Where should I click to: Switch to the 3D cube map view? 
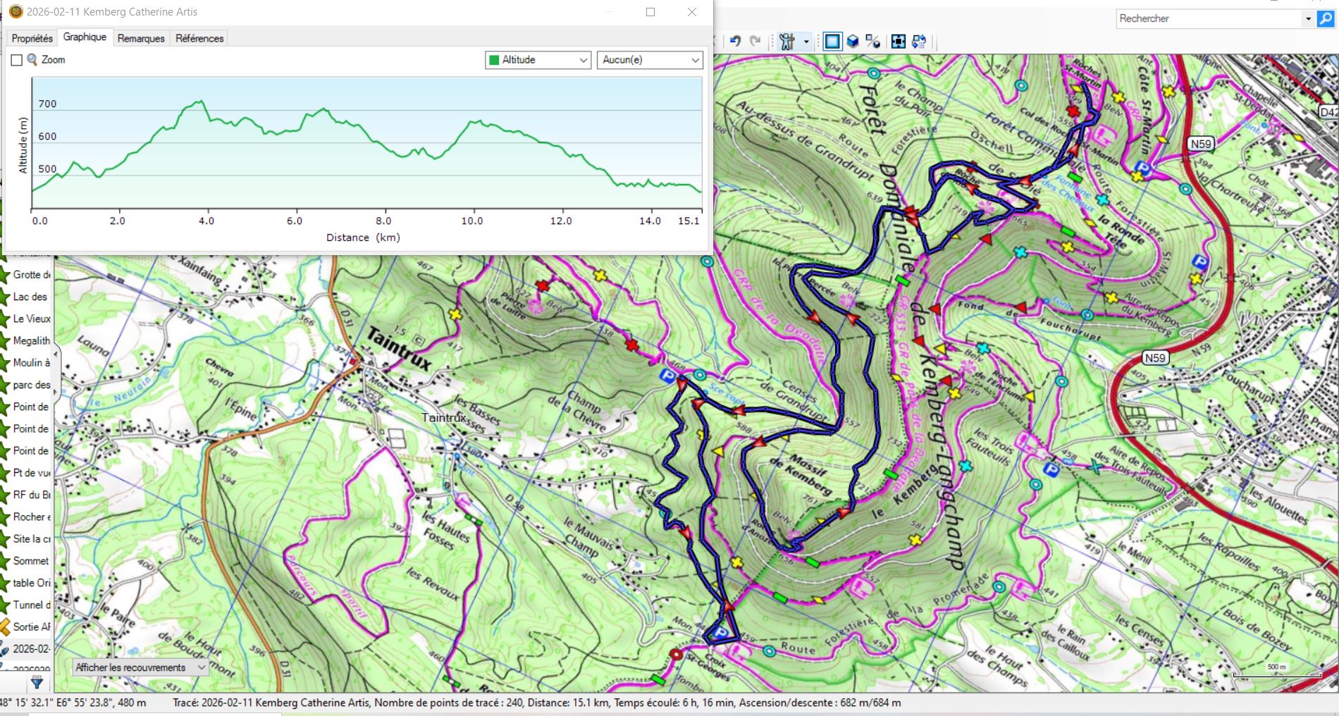click(x=853, y=42)
